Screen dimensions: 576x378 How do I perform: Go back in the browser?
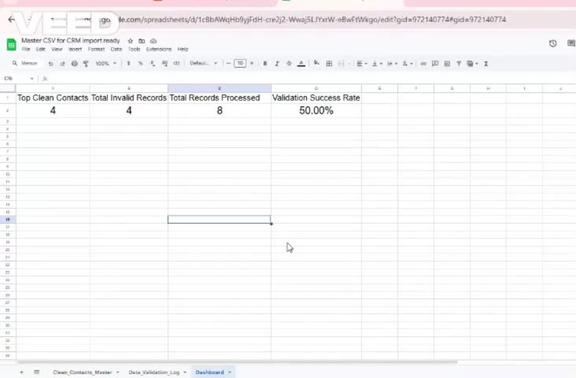[12, 20]
